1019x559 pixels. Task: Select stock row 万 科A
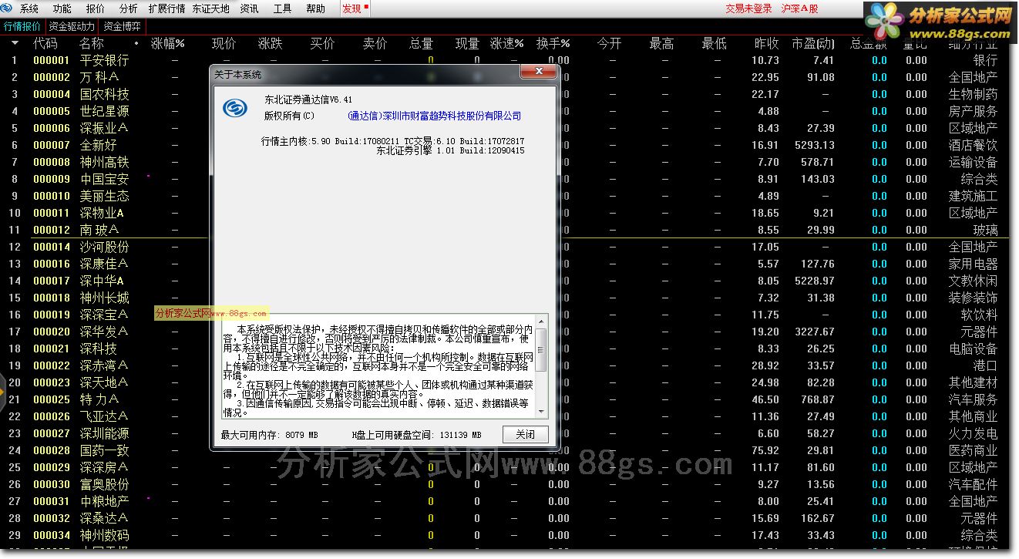(99, 77)
